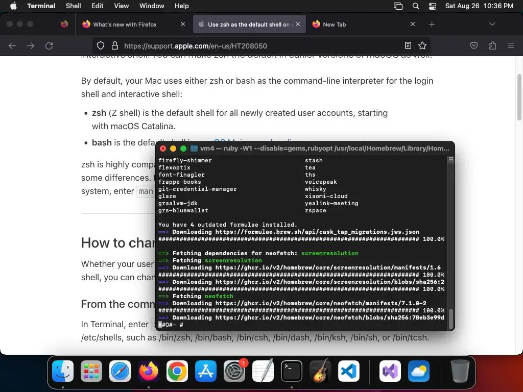Image resolution: width=523 pixels, height=392 pixels.
Task: Close the New Tab tab
Action: (x=413, y=24)
